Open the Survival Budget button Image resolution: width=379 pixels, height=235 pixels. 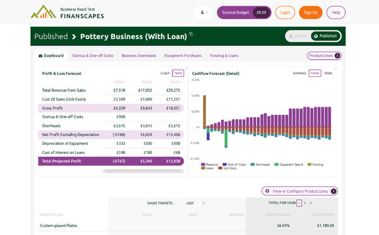pyautogui.click(x=244, y=13)
